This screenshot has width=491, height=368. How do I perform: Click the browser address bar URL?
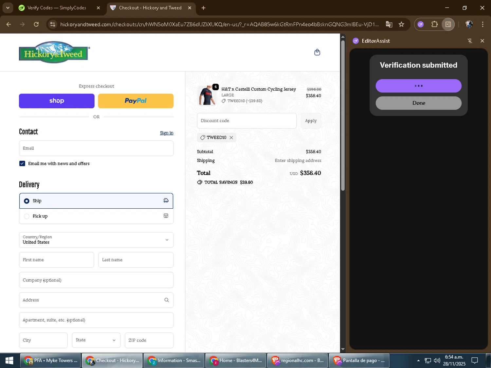(x=219, y=24)
